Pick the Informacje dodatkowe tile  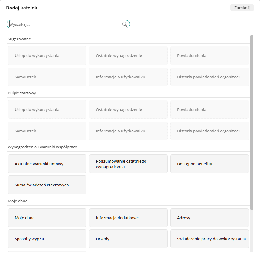coord(128,218)
